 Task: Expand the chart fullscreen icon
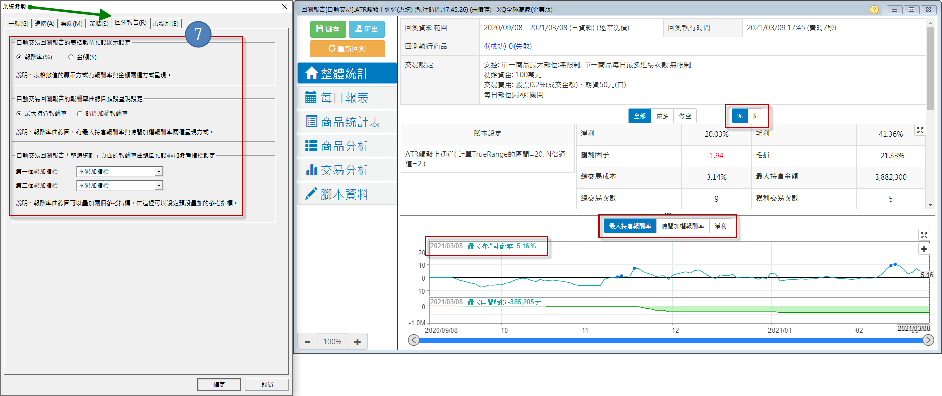tap(924, 235)
